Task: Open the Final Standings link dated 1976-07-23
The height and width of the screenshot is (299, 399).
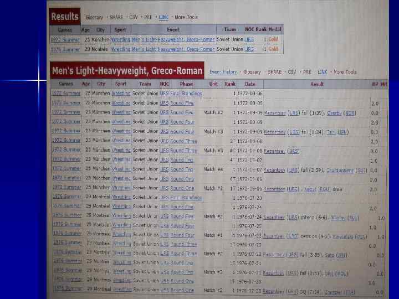Action: pos(186,198)
